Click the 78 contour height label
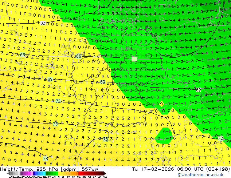The image size is (231, 178). click(46, 158)
